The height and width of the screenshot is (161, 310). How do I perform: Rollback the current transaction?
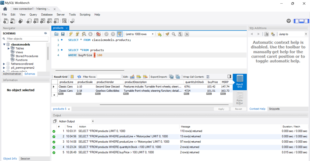point(113,34)
